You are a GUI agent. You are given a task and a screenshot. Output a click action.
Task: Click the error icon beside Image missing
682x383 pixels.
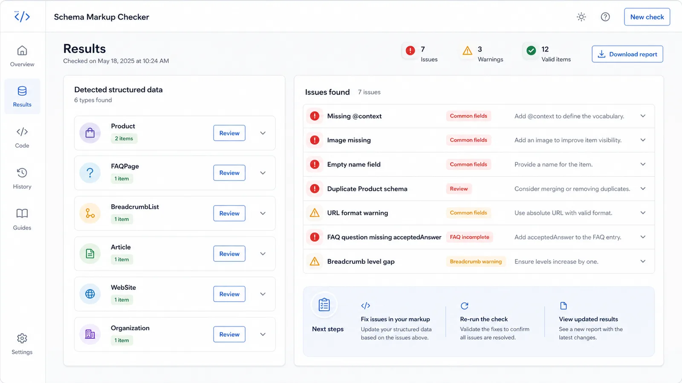(315, 140)
